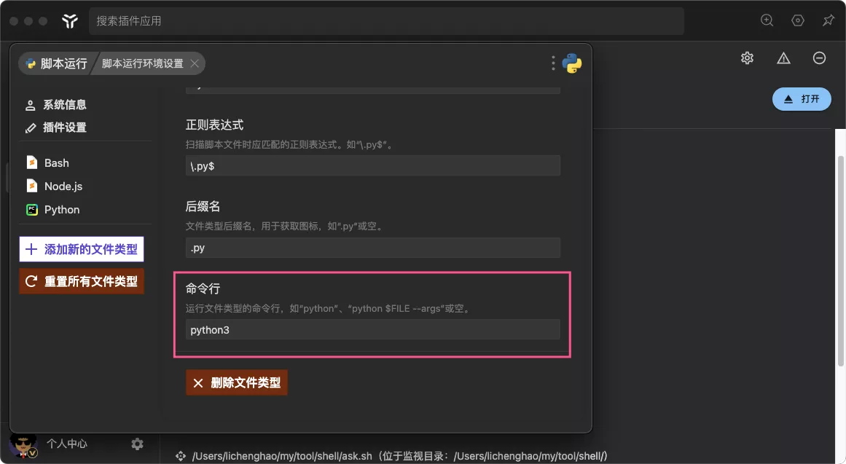Screen dimensions: 846x464
Task: Click the uTools logo icon
Action: pos(70,21)
